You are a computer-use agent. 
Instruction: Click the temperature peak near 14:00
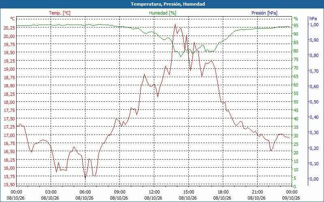[x=175, y=24]
